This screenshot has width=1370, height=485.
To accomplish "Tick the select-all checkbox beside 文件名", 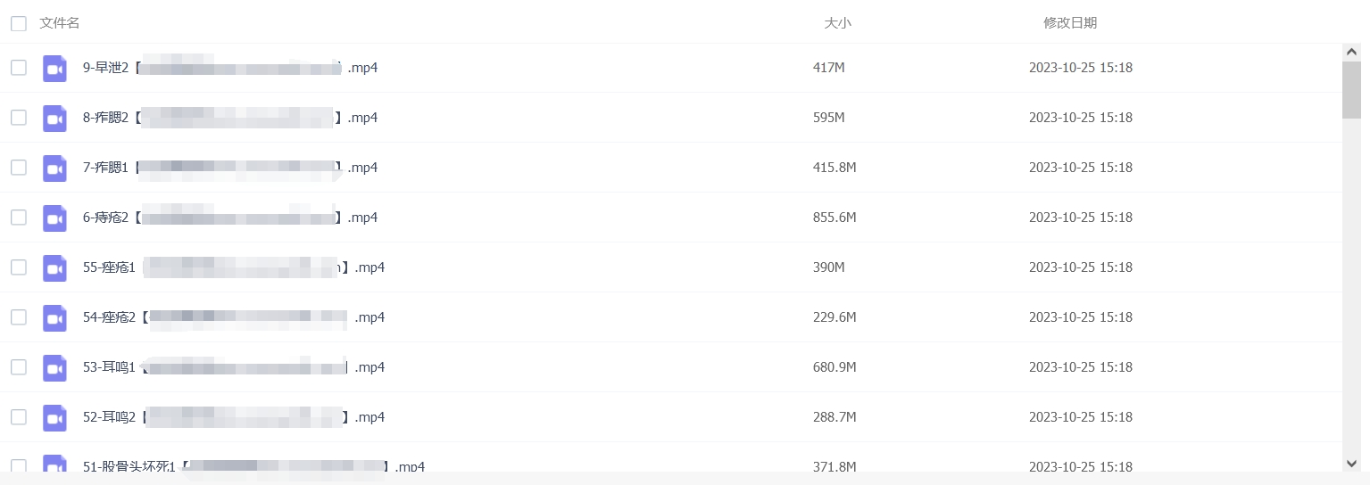I will pos(18,23).
